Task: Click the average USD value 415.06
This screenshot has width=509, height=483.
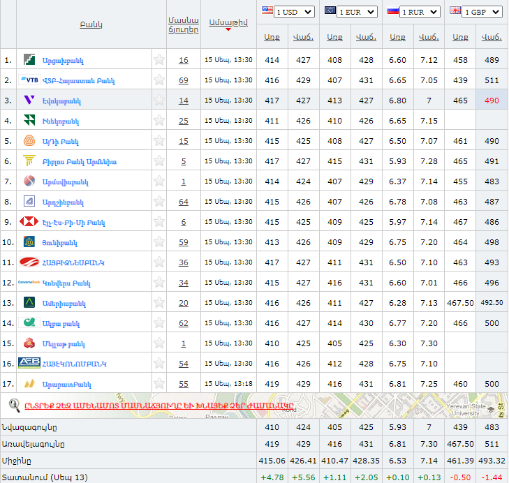Action: (272, 461)
